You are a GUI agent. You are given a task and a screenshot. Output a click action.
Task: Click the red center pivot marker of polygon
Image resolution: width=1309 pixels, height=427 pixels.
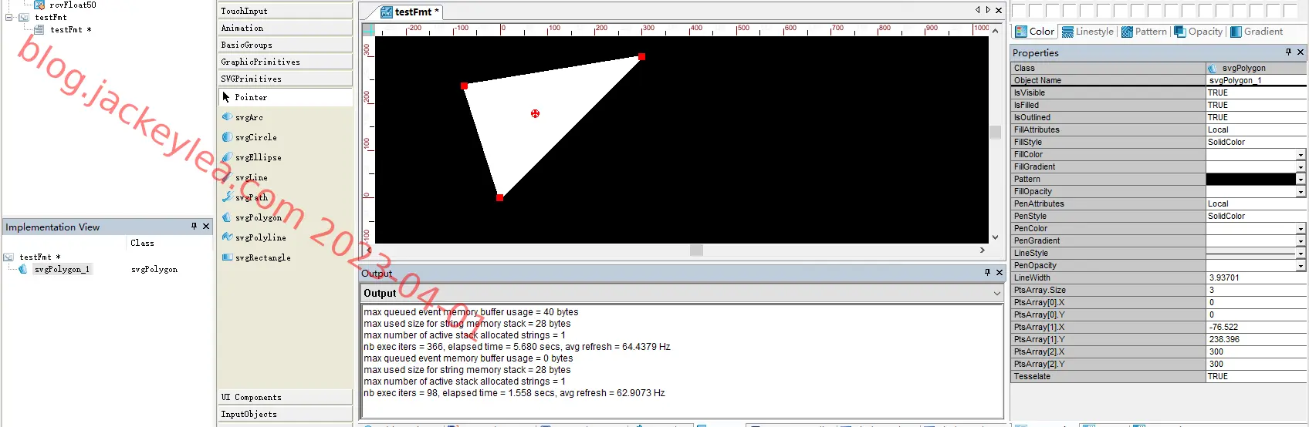coord(535,113)
